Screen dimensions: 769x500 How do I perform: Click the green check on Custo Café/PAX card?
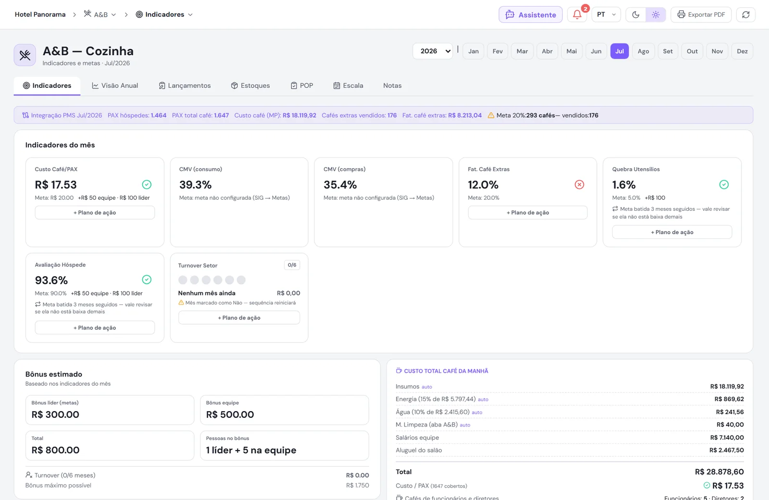tap(147, 184)
